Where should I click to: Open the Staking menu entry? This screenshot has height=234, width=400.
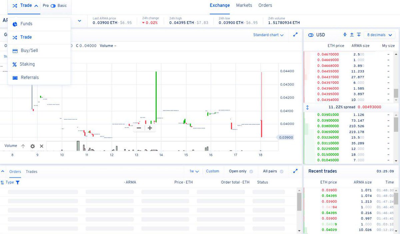39,64
